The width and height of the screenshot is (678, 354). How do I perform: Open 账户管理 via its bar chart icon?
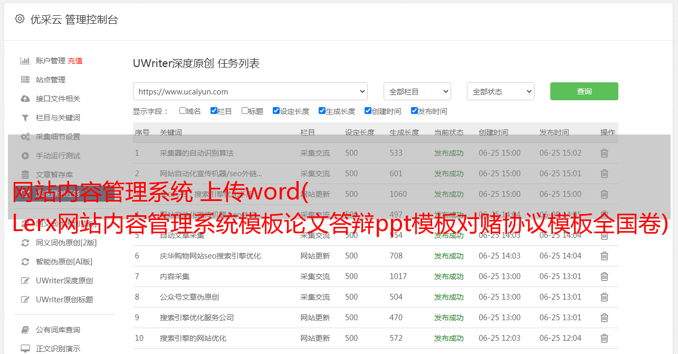pyautogui.click(x=25, y=61)
